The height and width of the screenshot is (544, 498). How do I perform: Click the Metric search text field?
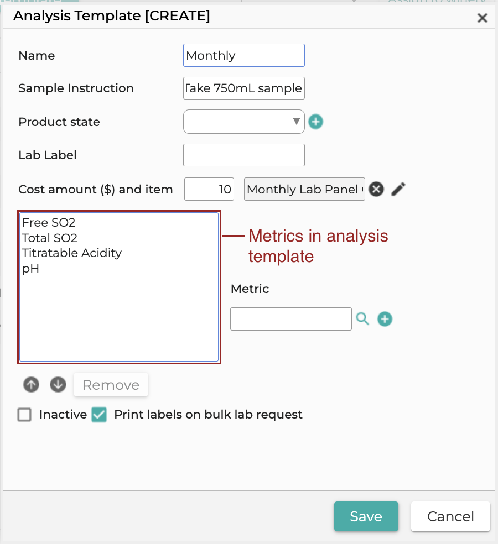(x=291, y=319)
